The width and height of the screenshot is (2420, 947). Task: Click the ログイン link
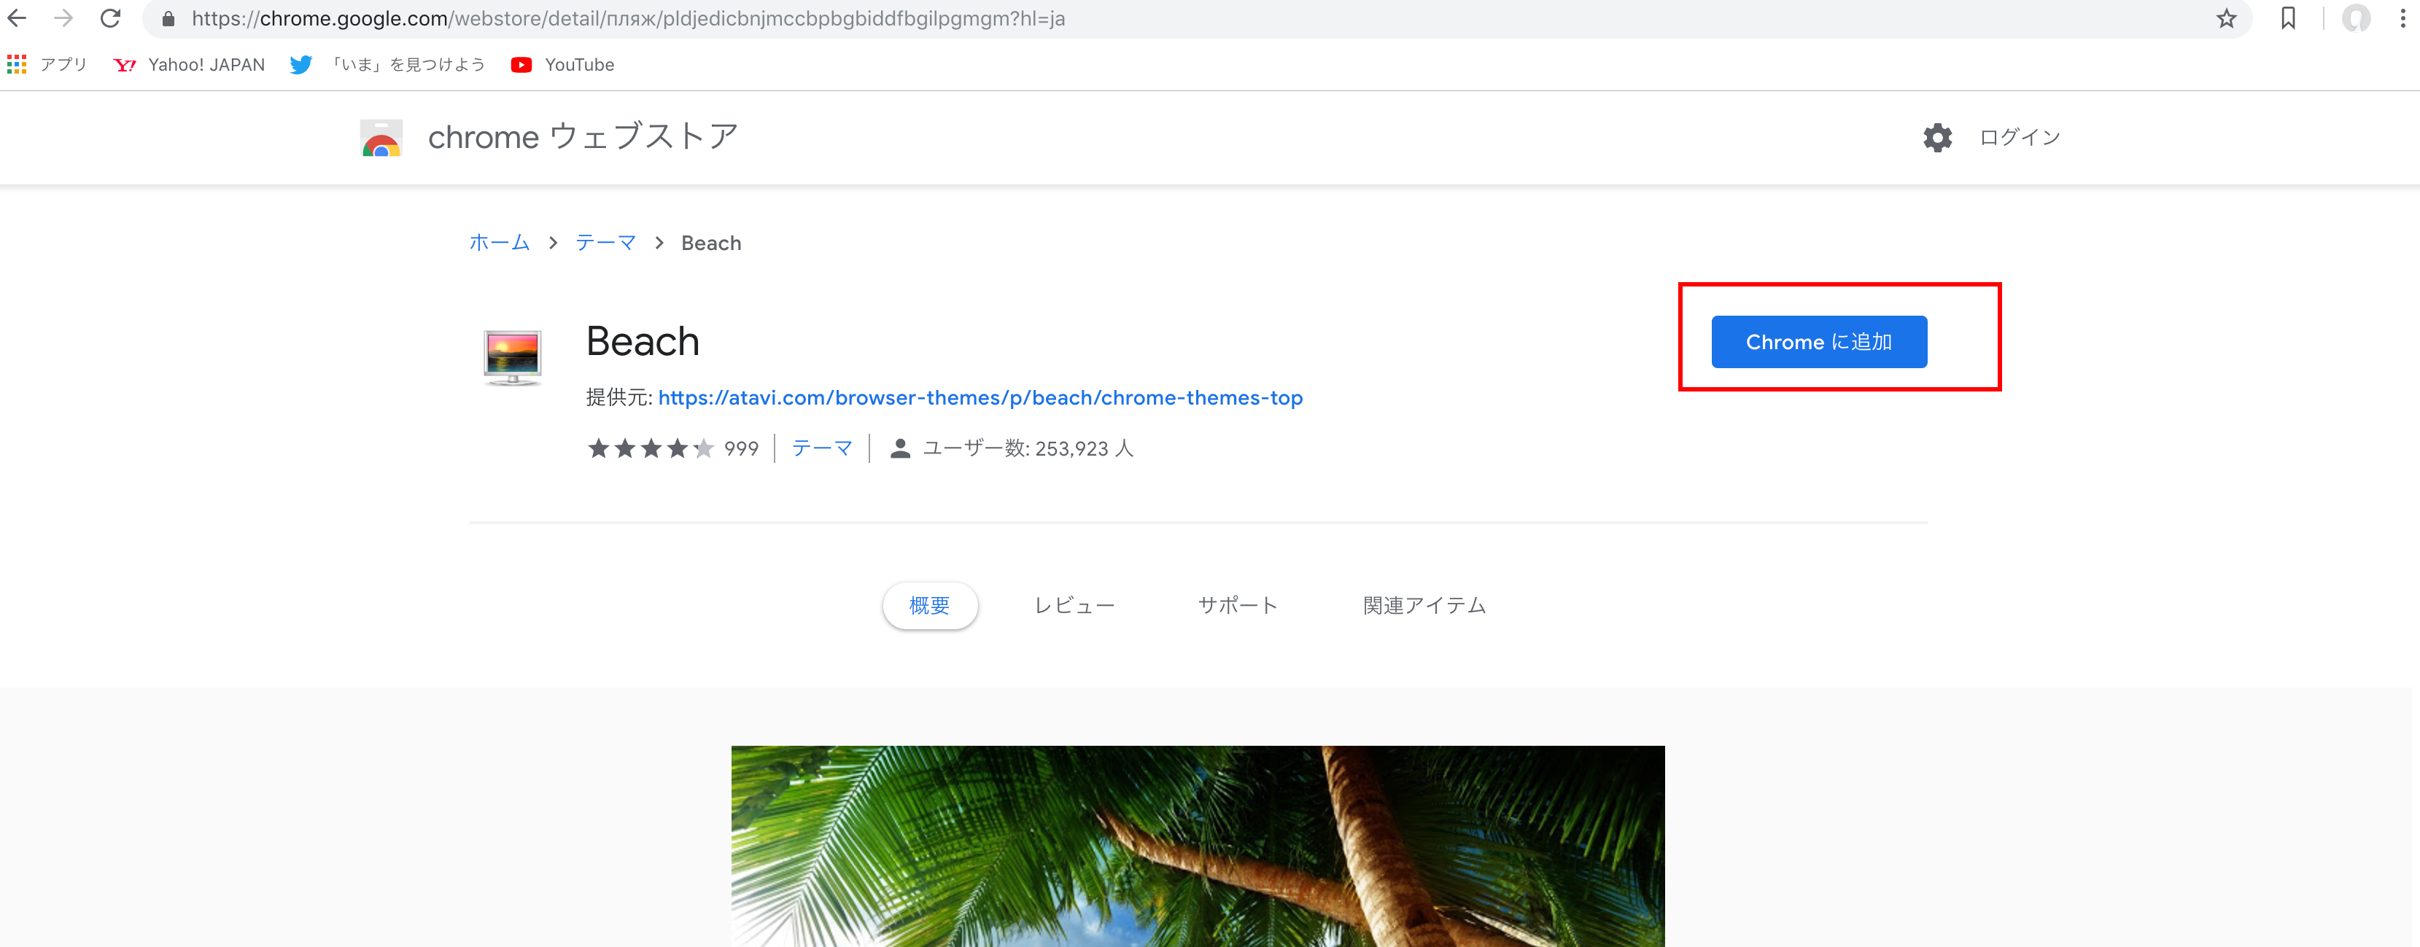pyautogui.click(x=2020, y=137)
